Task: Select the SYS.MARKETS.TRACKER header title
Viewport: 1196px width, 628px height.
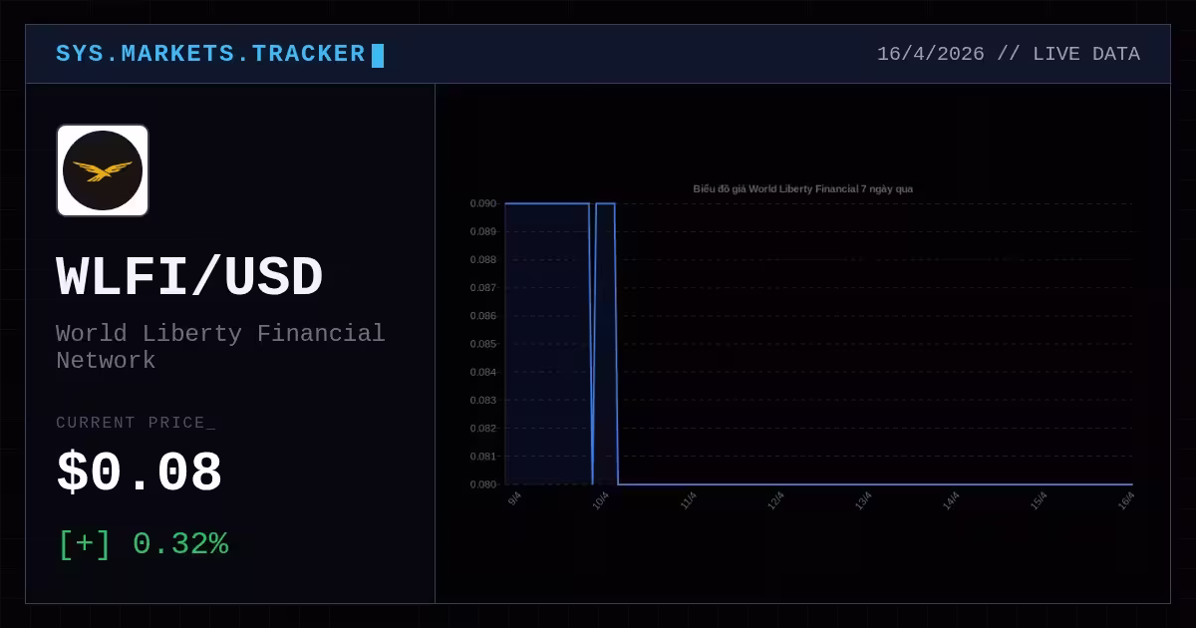Action: click(x=210, y=54)
